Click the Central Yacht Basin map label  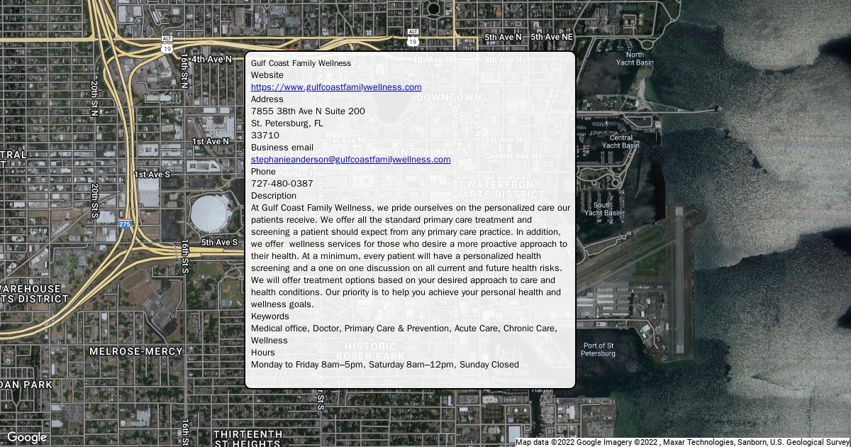click(621, 142)
